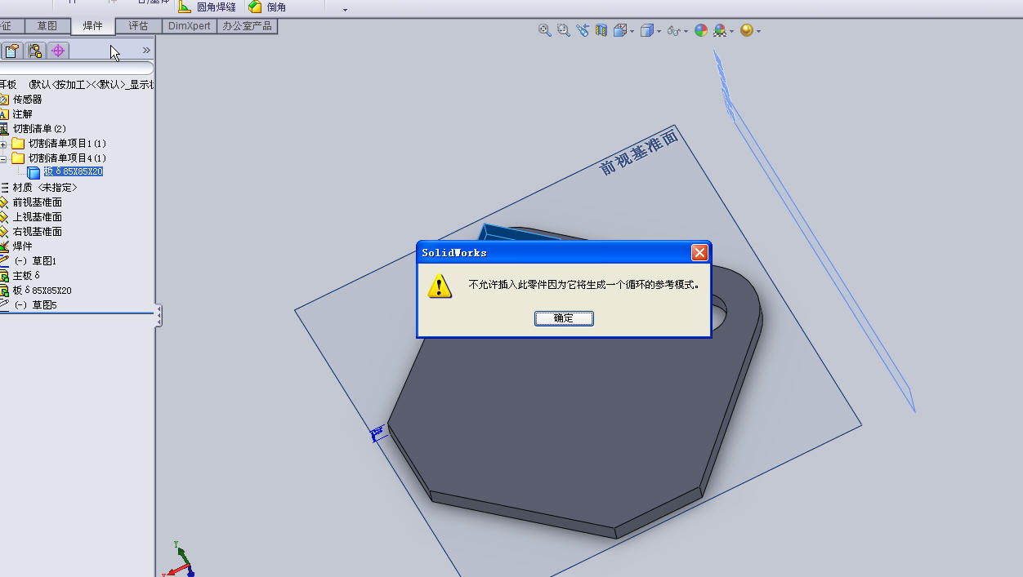Screen dimensions: 1023x577
Task: Select the 注解 tree item
Action: 22,114
